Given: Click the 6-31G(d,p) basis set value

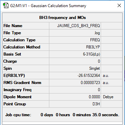Looking at the screenshot, I should pos(92,54).
